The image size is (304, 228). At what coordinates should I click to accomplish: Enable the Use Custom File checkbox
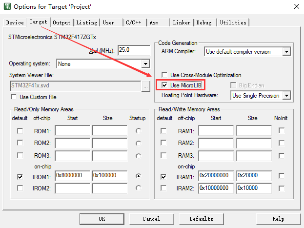point(14,97)
